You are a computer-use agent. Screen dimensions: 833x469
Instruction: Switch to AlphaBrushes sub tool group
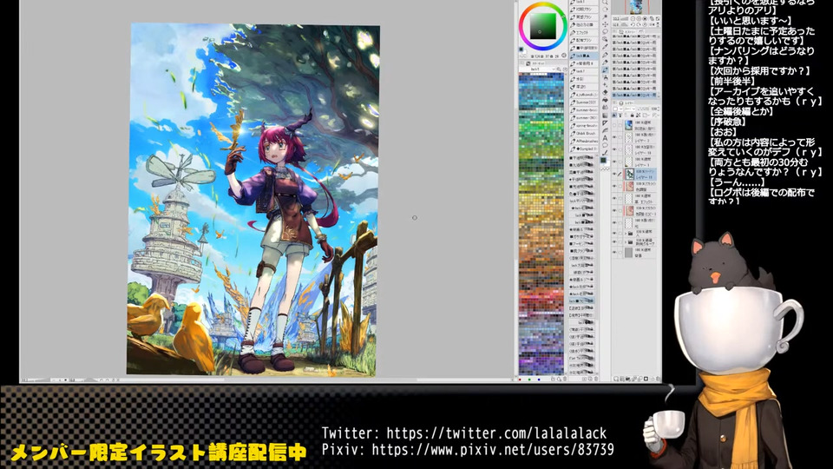584,141
